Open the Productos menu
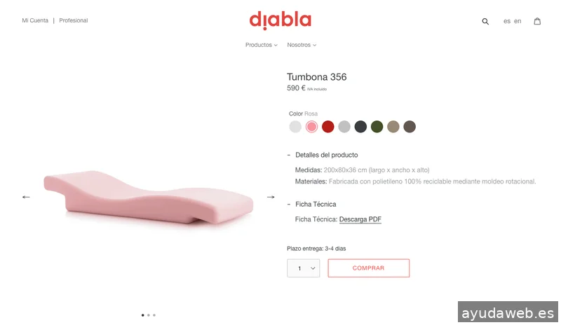Viewport: 561px width, 325px height. [261, 45]
